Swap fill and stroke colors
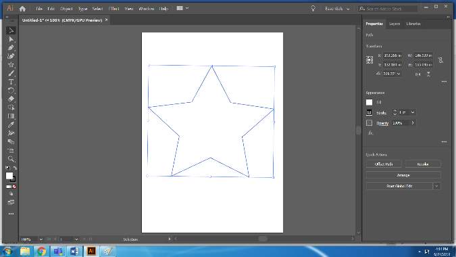Viewport: 456px width, 257px height. (15, 168)
